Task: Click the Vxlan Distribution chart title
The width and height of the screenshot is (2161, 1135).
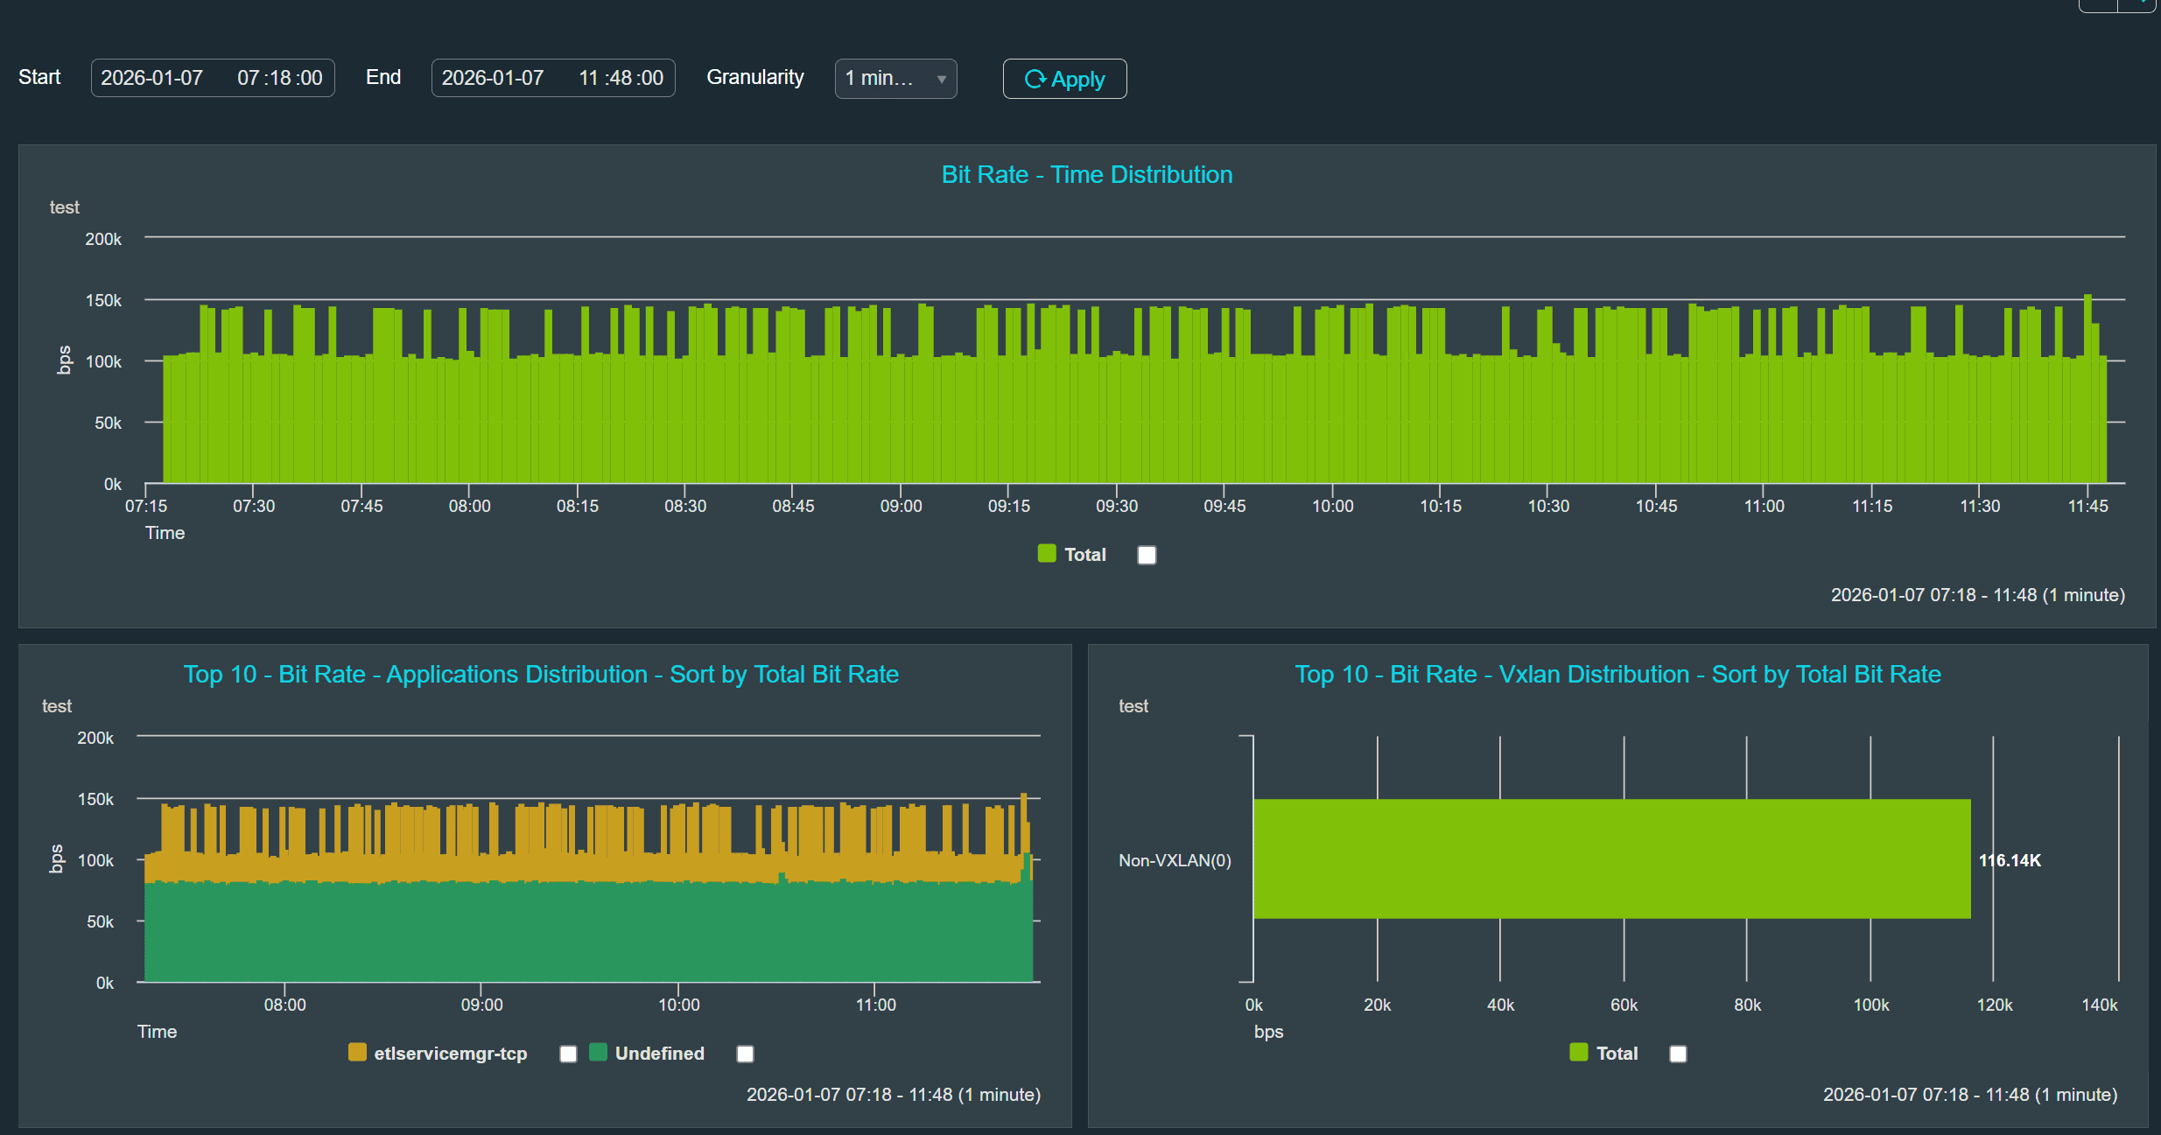Action: (1617, 674)
